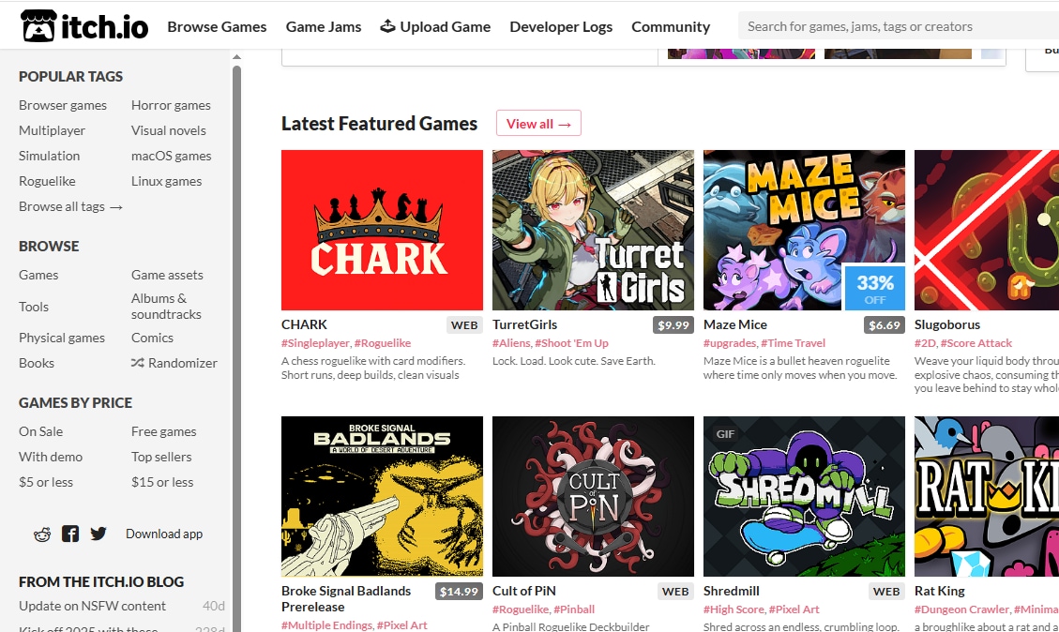Click the $14.99 price on Broke Signal Badlands
This screenshot has height=632, width=1059.
tap(460, 592)
